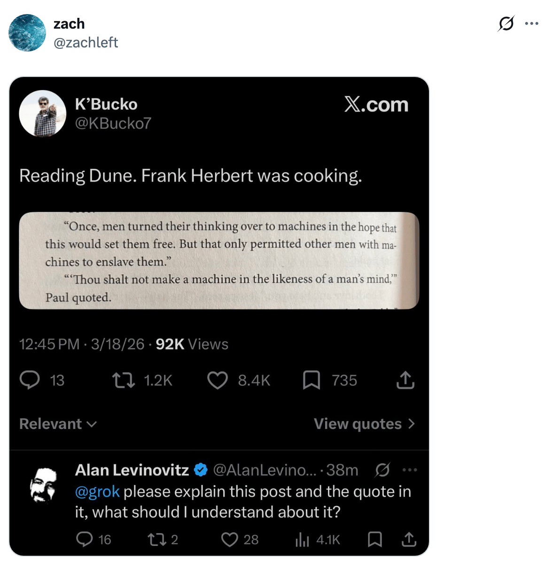Open the more options menu on zach's post
The image size is (545, 567).
pyautogui.click(x=531, y=23)
